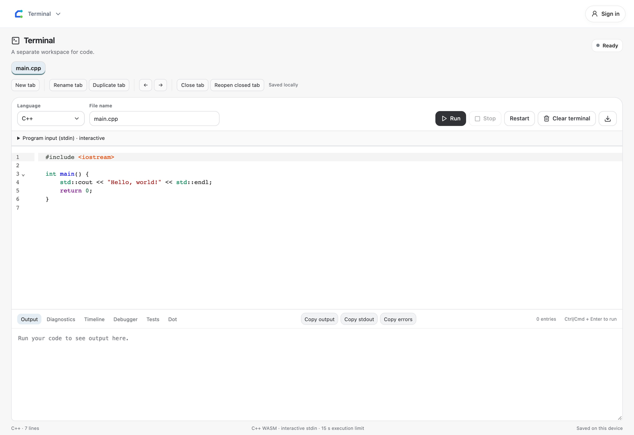
Task: Click "return 0;" in the editor
Action: pyautogui.click(x=76, y=191)
